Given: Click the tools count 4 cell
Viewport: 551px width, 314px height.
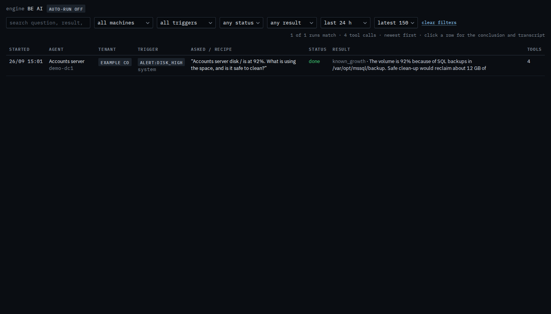Looking at the screenshot, I should (x=529, y=61).
